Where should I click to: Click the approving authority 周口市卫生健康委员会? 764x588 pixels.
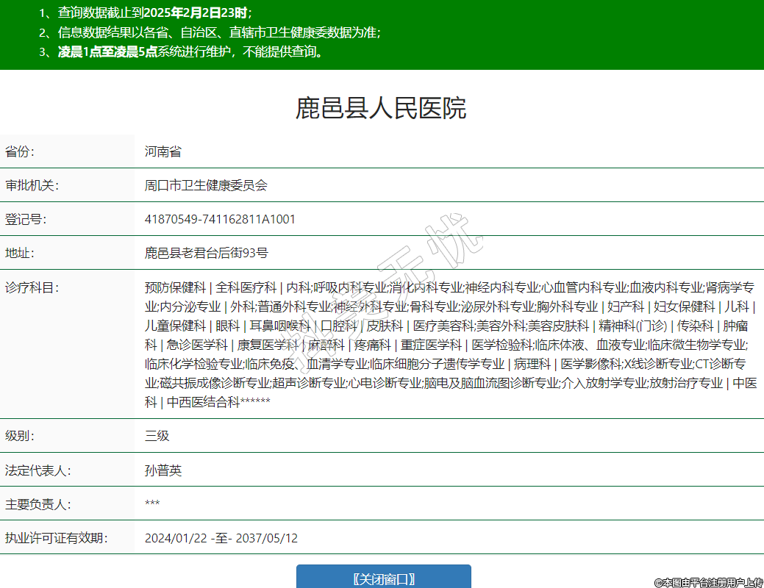click(x=206, y=185)
